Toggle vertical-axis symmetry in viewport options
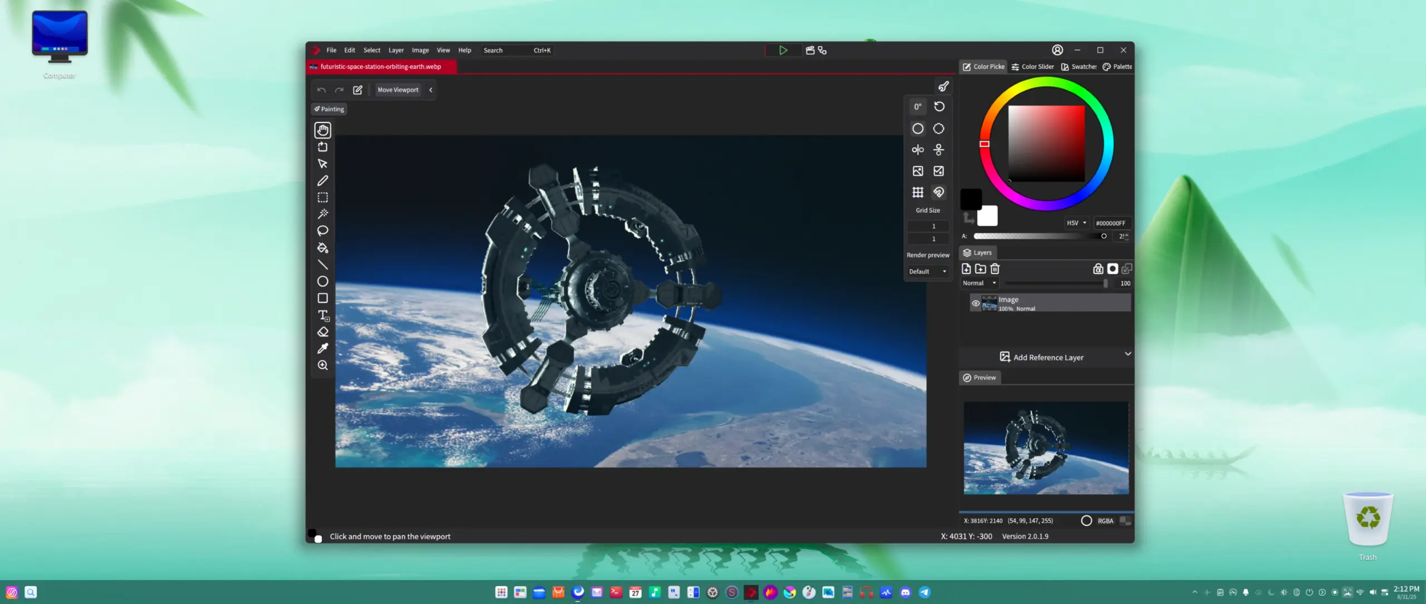Image resolution: width=1426 pixels, height=604 pixels. click(918, 150)
